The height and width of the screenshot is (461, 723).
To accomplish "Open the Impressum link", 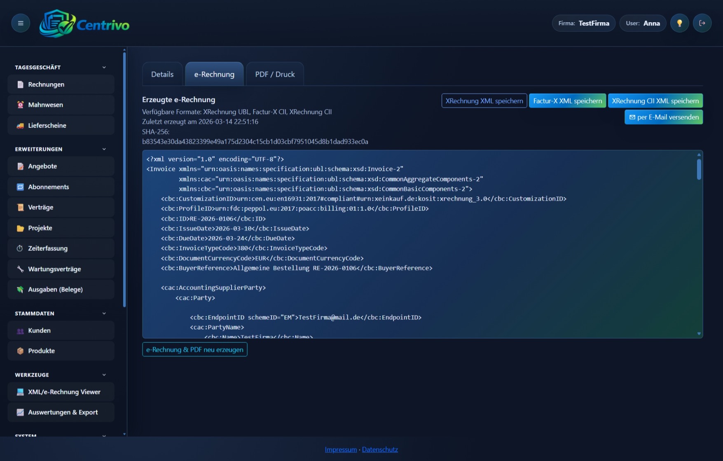I will [341, 449].
